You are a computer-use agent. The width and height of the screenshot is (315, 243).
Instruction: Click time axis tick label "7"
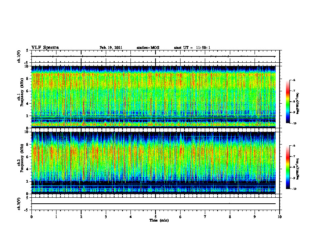pyautogui.click(x=205, y=217)
